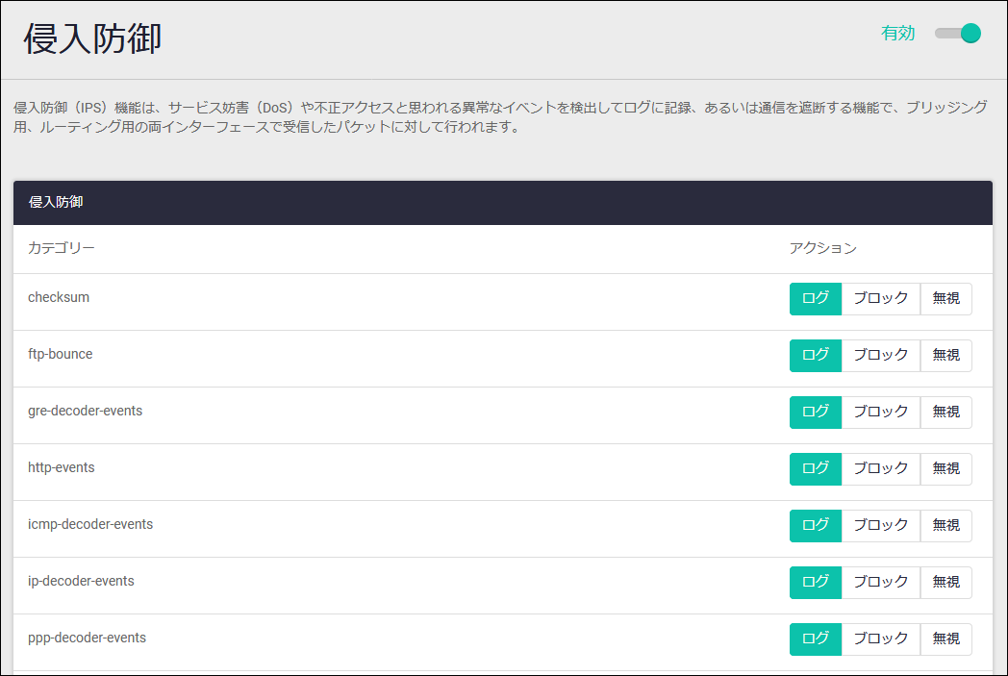Image resolution: width=1008 pixels, height=676 pixels.
Task: Choose ログ for ip-decoder-events
Action: (x=815, y=582)
